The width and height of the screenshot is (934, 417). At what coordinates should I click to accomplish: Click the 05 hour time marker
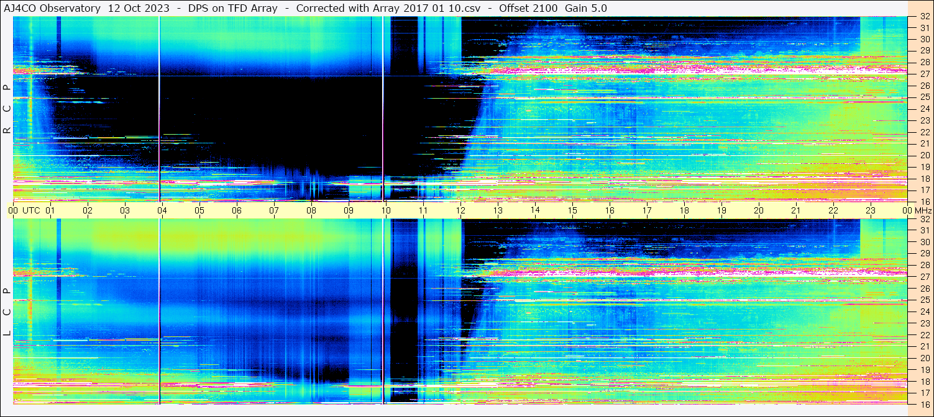tap(199, 210)
